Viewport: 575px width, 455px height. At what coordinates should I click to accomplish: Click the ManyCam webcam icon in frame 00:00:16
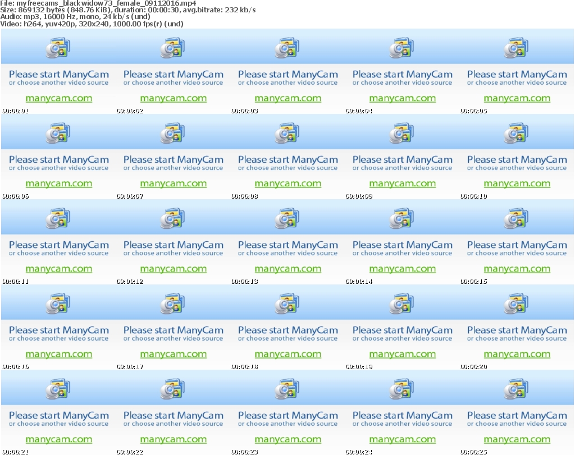[x=58, y=304]
